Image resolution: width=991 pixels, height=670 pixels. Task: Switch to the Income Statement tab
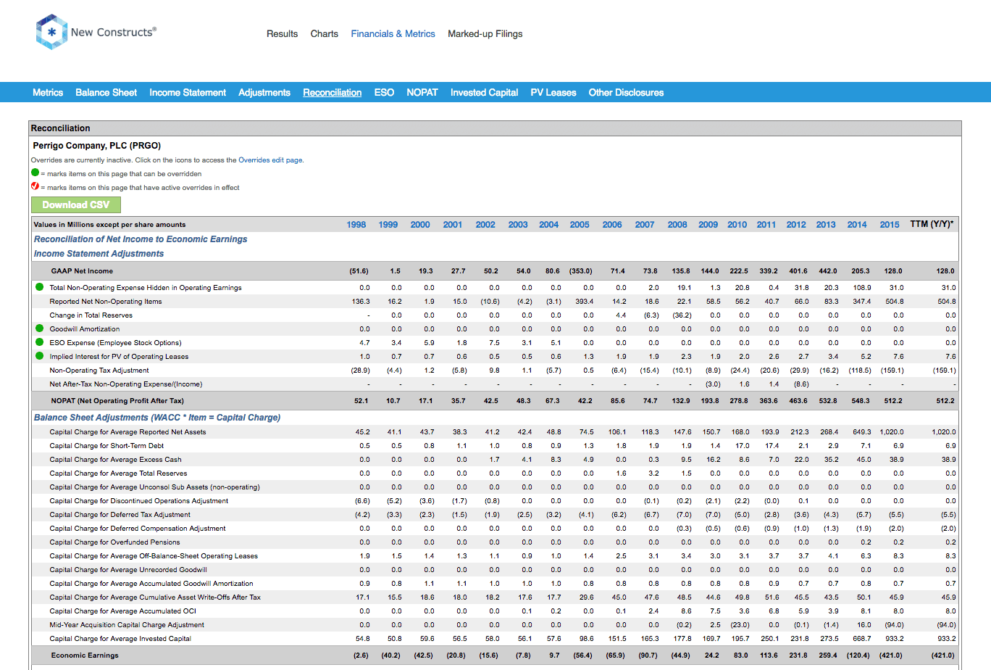click(188, 92)
